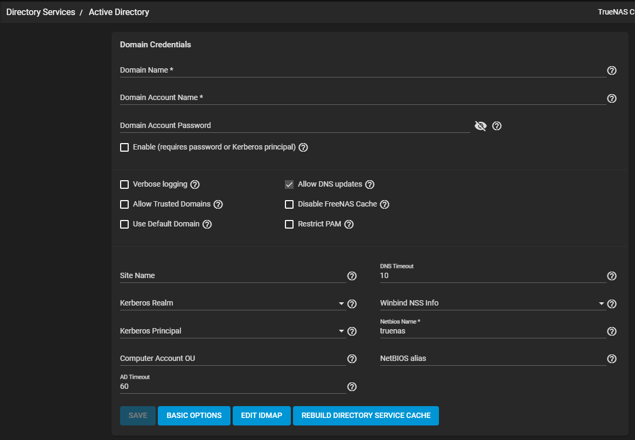Open help tooltip for Domain Account Password
Image resolution: width=635 pixels, height=440 pixels.
click(497, 126)
